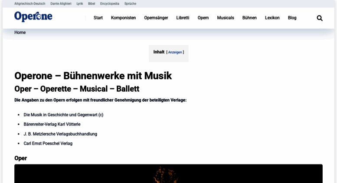Screen dimensions: 337x183
Task: Follow the Altgriechisch-Deutsch top link
Action: pyautogui.click(x=29, y=3)
